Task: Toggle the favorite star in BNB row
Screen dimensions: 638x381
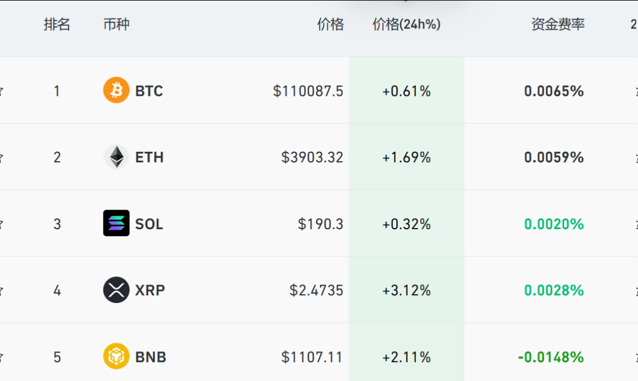Action: [x=2, y=357]
